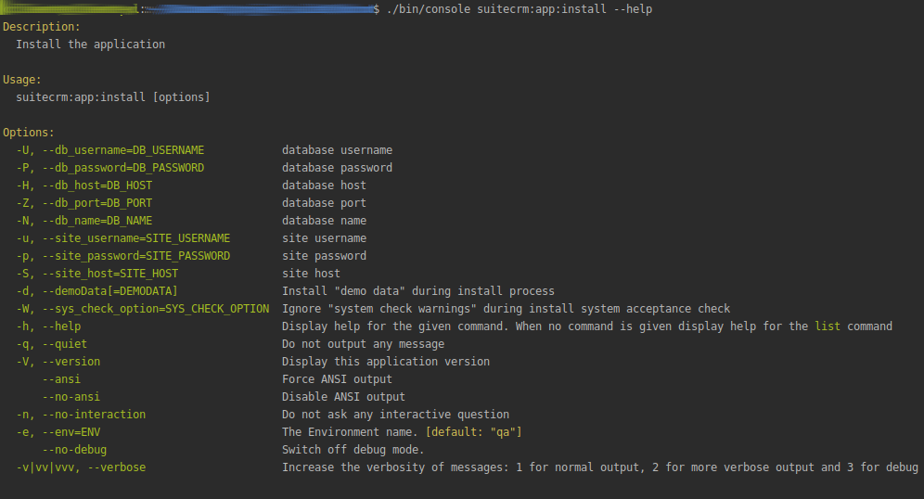Click option '--no-debug'
The width and height of the screenshot is (924, 499).
74,451
